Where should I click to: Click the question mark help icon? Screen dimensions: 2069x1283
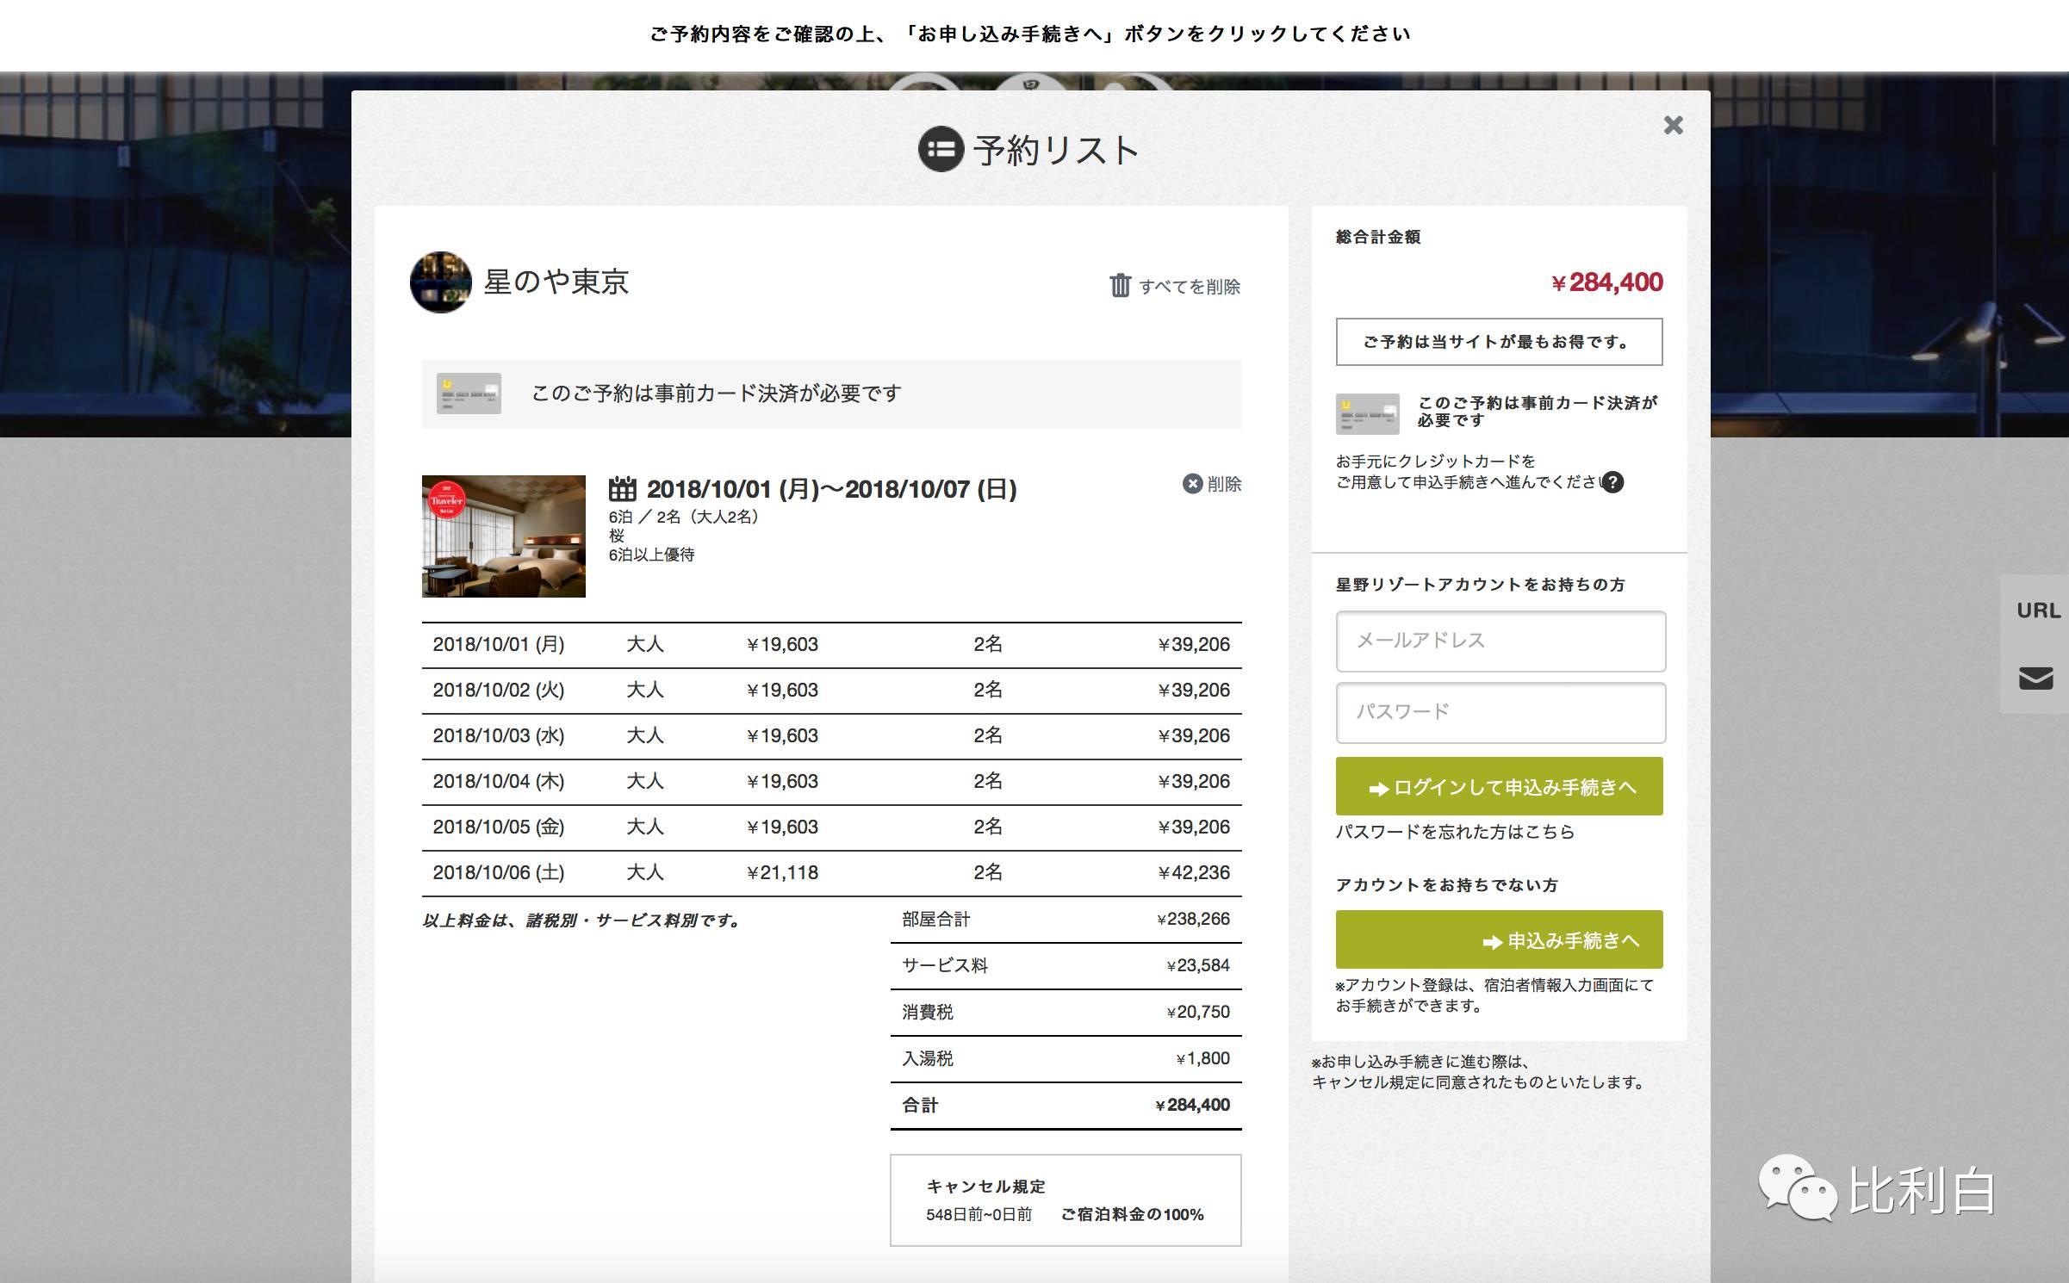click(1612, 482)
